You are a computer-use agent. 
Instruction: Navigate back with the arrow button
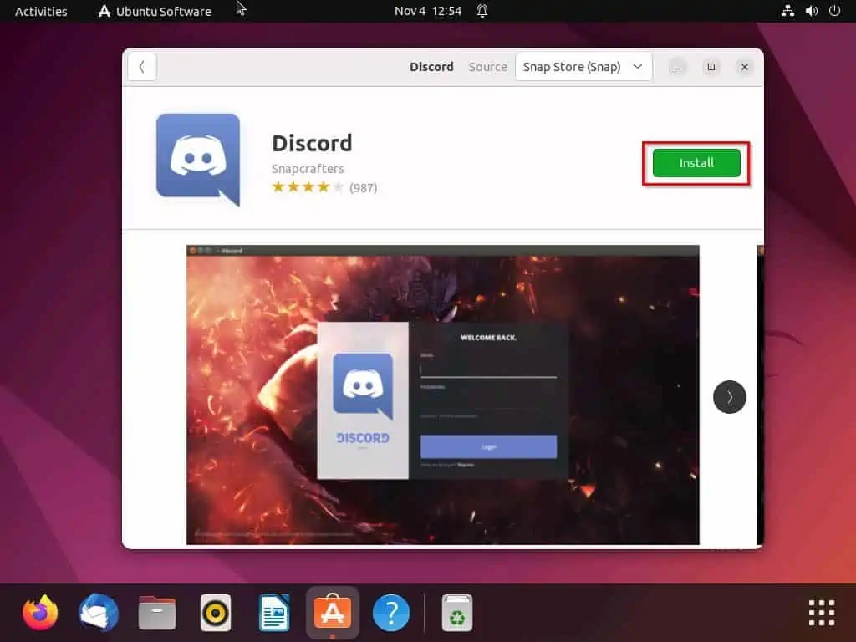tap(141, 66)
